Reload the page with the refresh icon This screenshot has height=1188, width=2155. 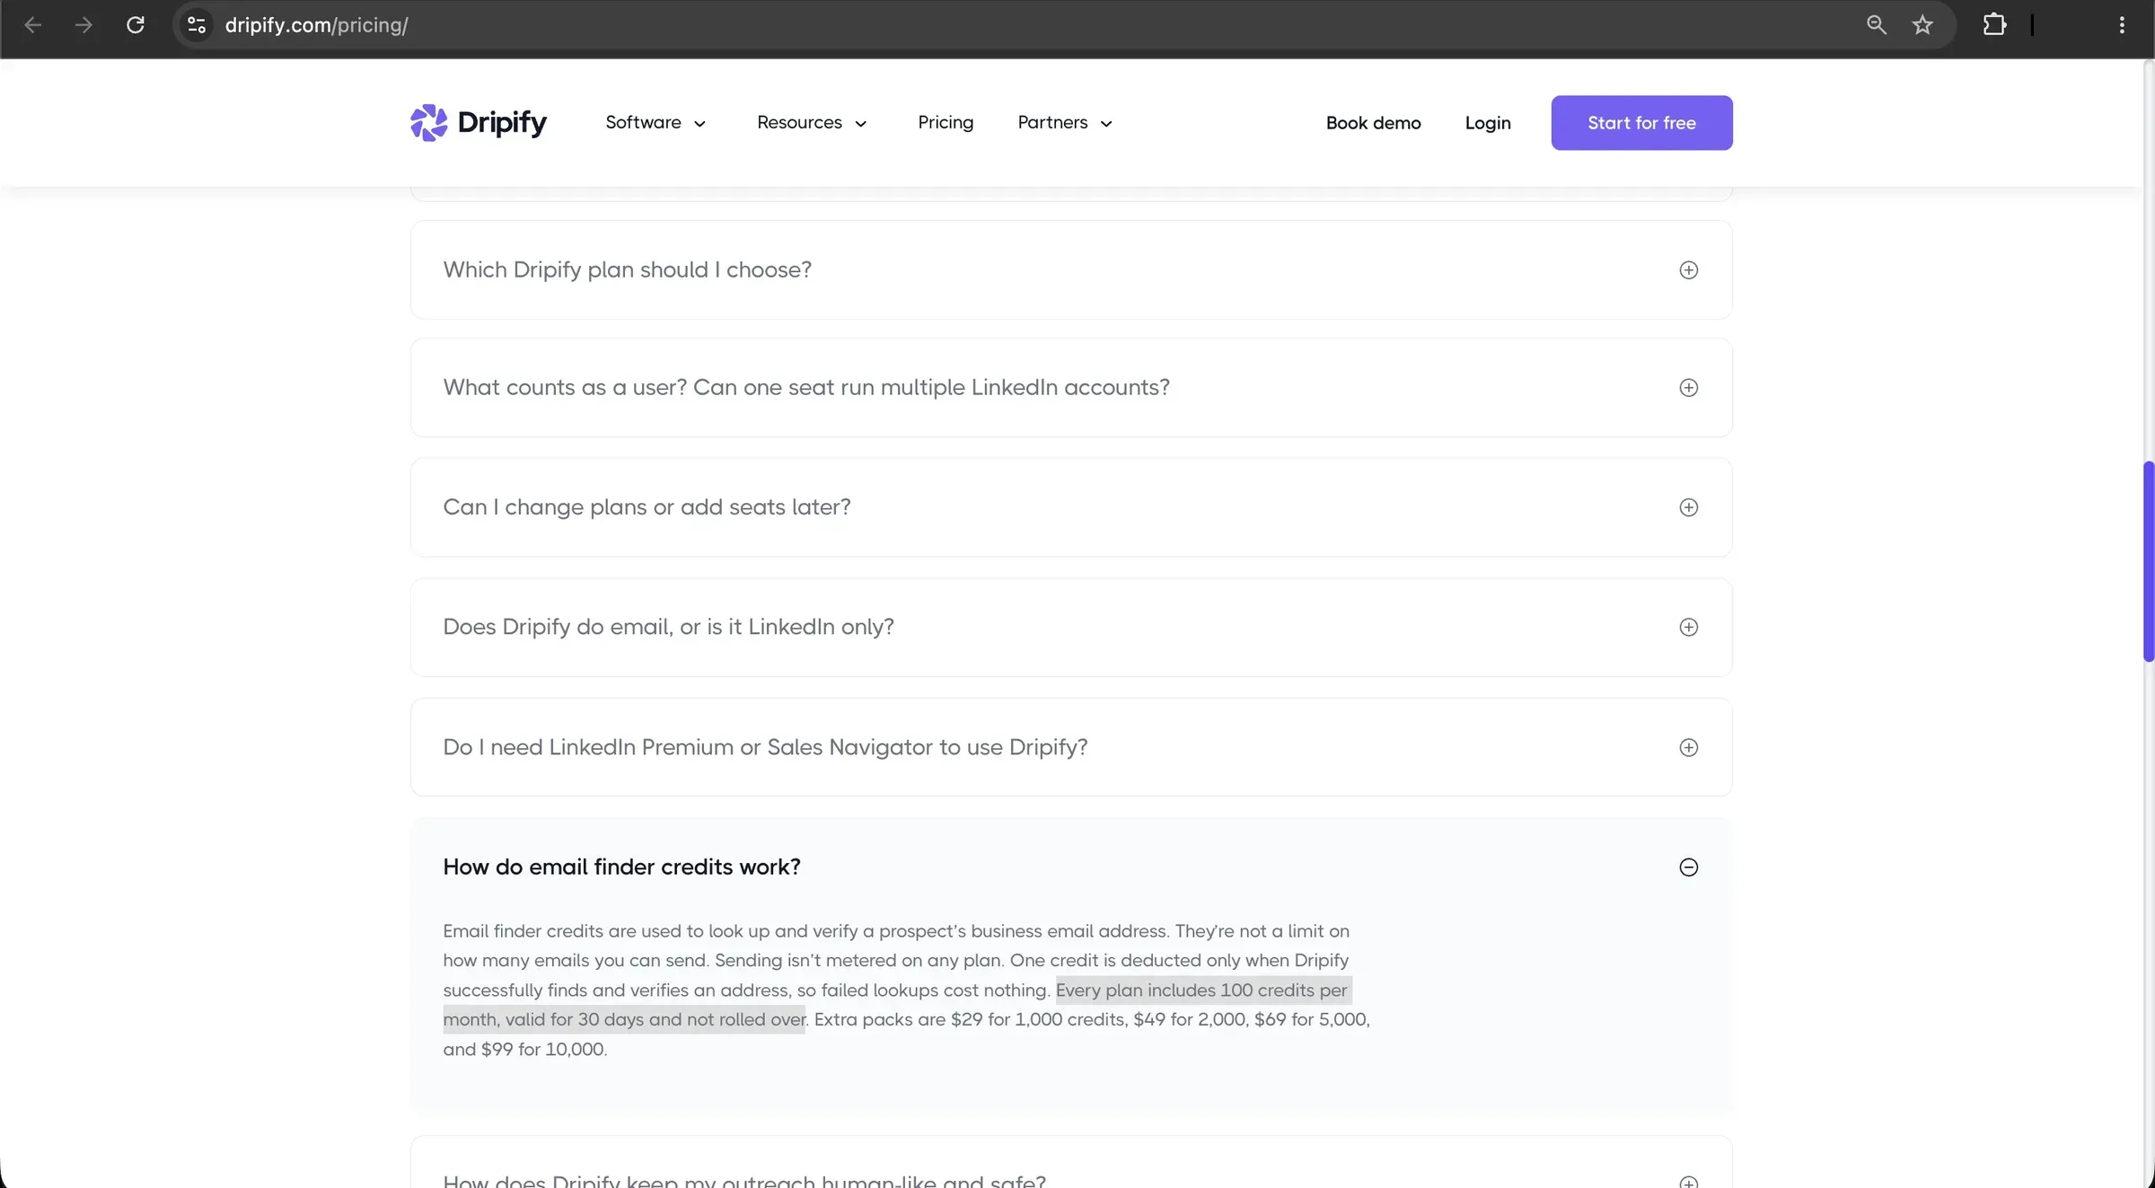[136, 25]
